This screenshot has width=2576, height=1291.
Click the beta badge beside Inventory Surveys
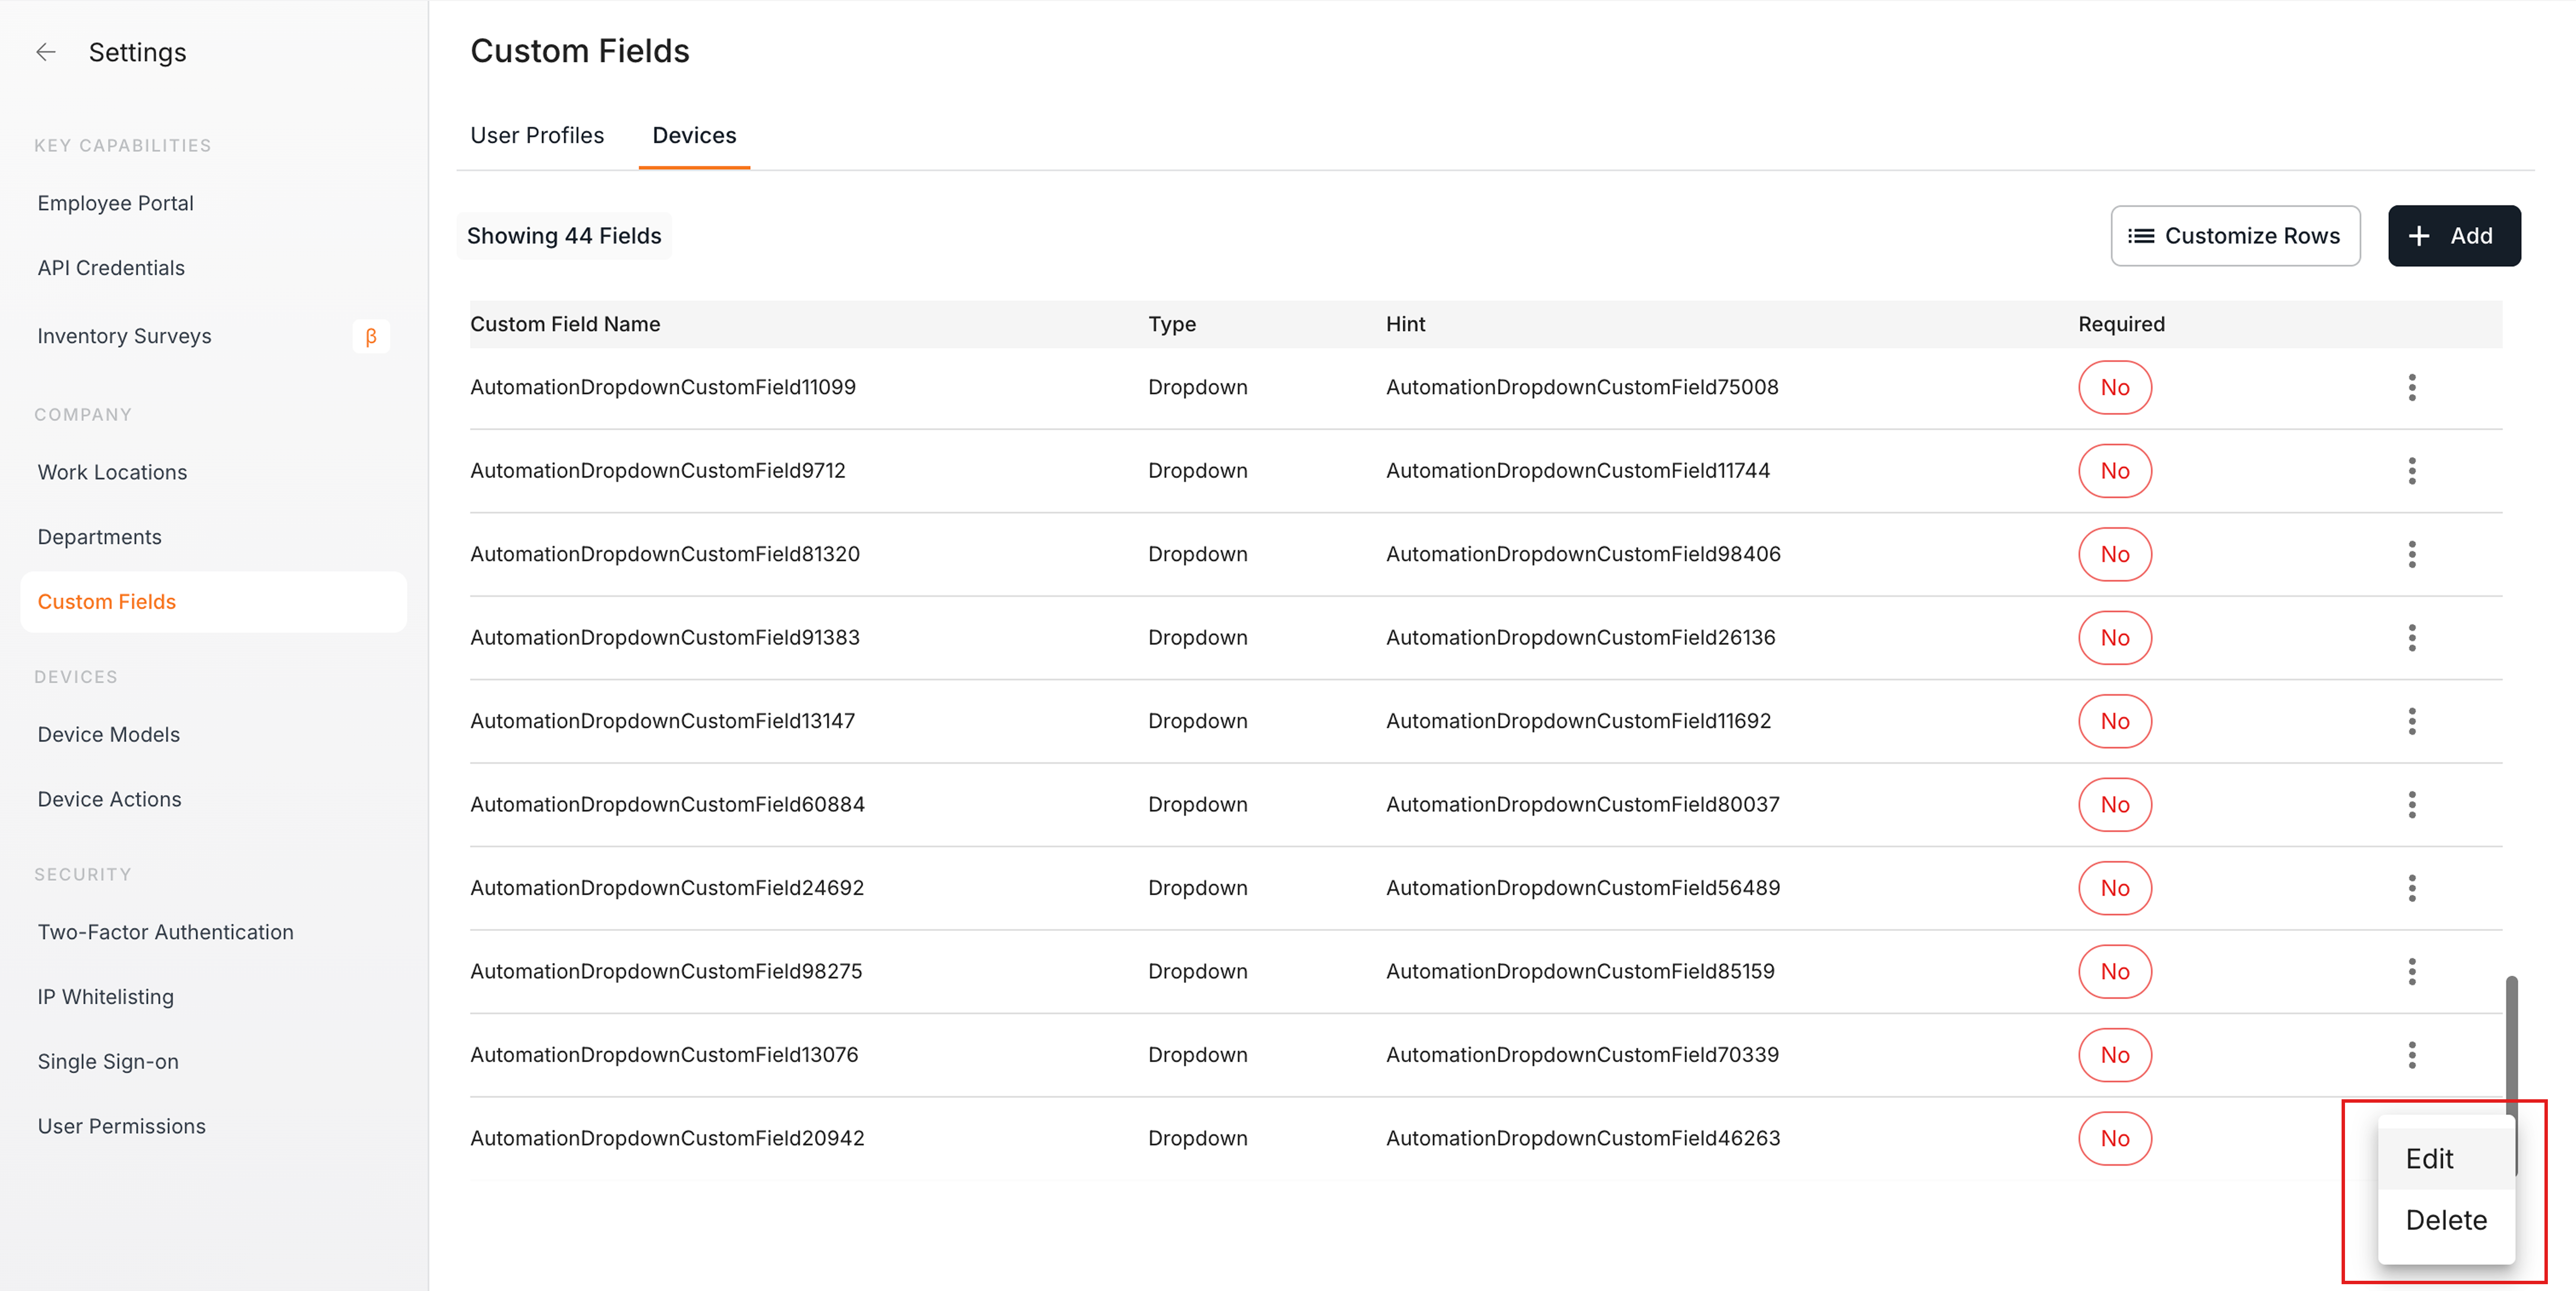[x=371, y=336]
